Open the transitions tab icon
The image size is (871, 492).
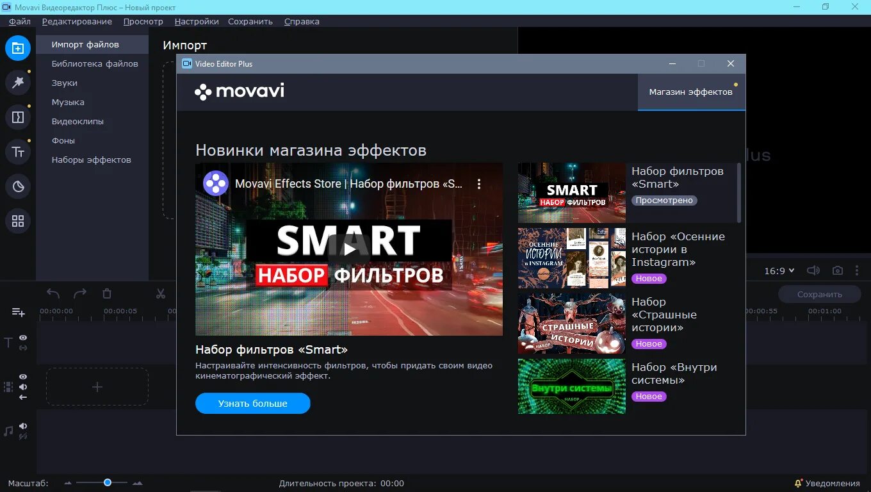pyautogui.click(x=18, y=117)
